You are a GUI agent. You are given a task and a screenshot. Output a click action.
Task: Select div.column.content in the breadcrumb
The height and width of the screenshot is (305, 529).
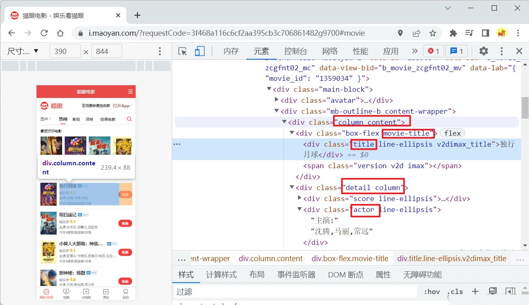click(x=270, y=259)
